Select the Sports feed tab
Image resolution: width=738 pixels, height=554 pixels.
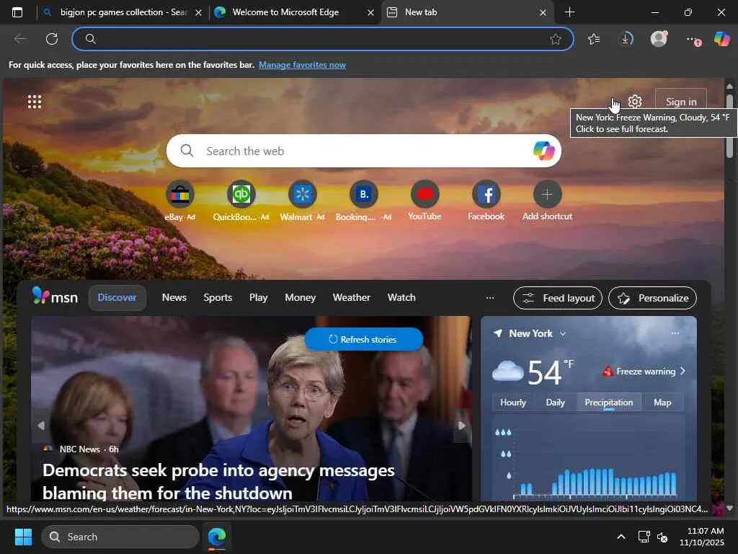[x=218, y=298]
